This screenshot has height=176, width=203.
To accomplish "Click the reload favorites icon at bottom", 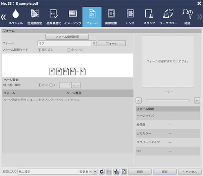I will (x=102, y=172).
